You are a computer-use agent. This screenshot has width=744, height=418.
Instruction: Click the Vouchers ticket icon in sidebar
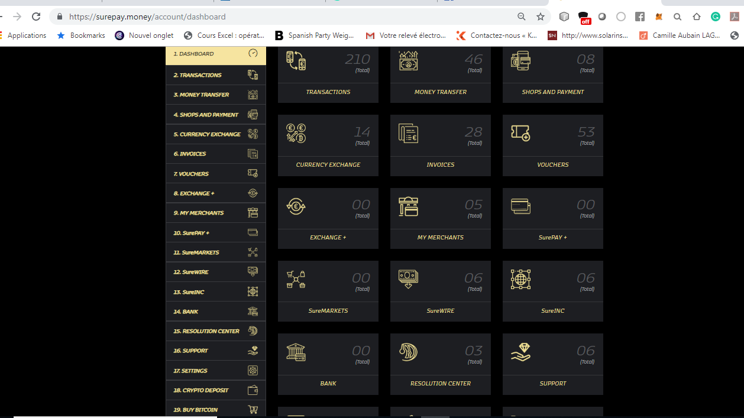click(253, 174)
